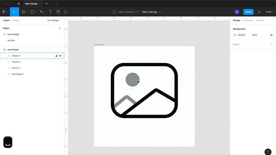Switch to the Assets tab
The height and width of the screenshot is (155, 276).
click(16, 20)
